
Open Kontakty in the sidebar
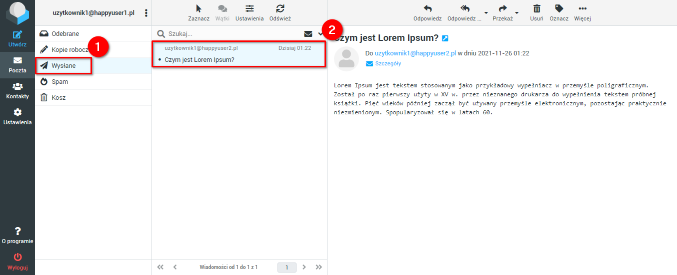click(17, 90)
